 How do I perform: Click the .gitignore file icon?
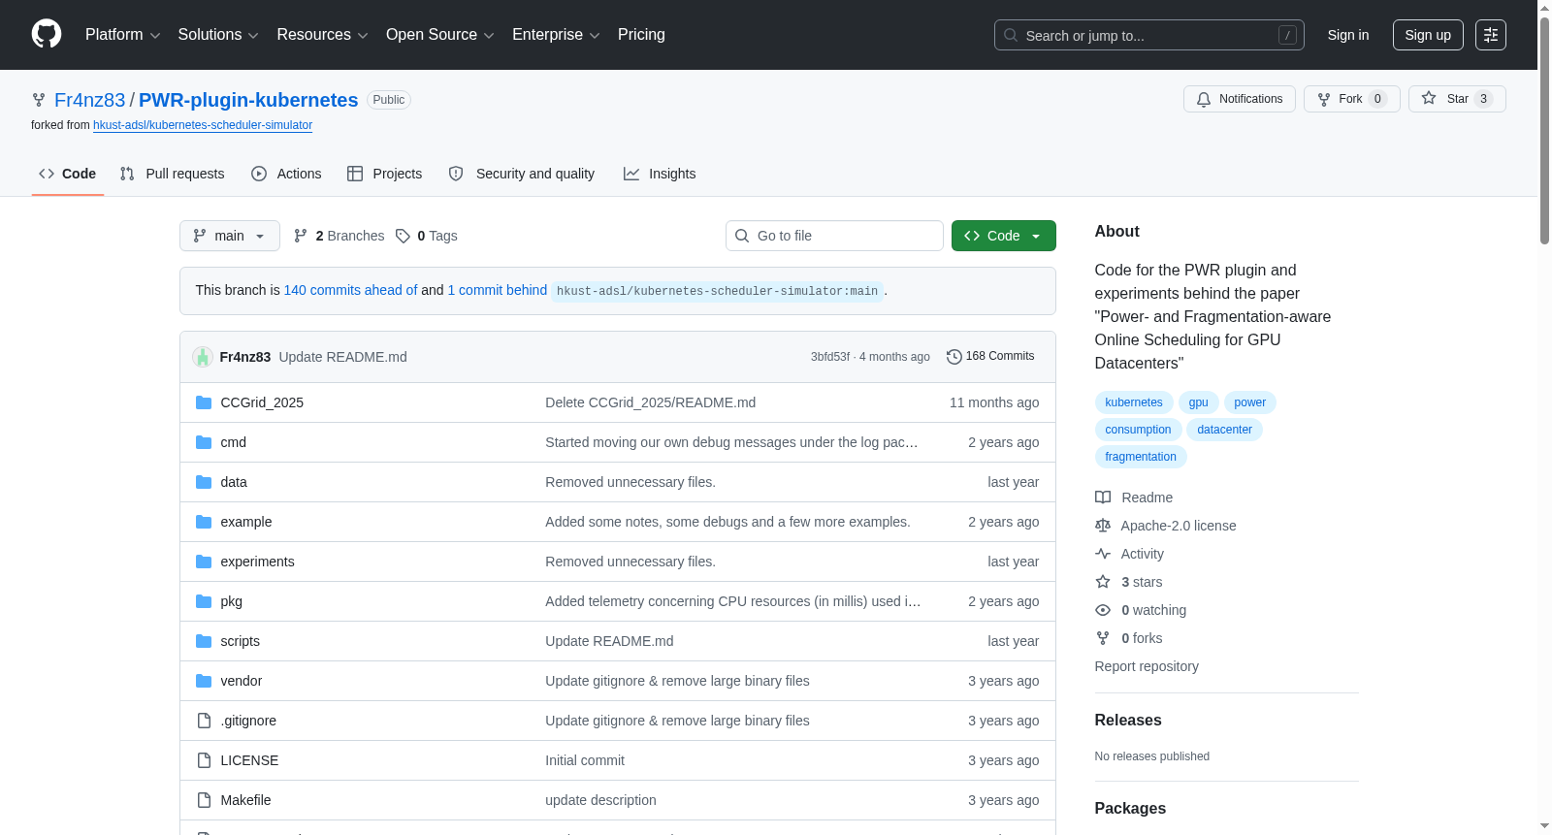pyautogui.click(x=204, y=721)
